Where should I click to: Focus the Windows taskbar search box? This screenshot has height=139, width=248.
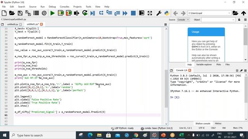point(43,135)
